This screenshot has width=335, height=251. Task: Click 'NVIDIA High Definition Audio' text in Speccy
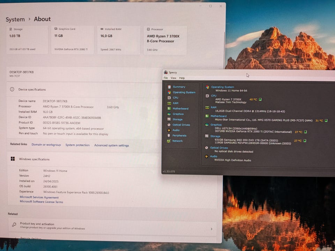233,160
